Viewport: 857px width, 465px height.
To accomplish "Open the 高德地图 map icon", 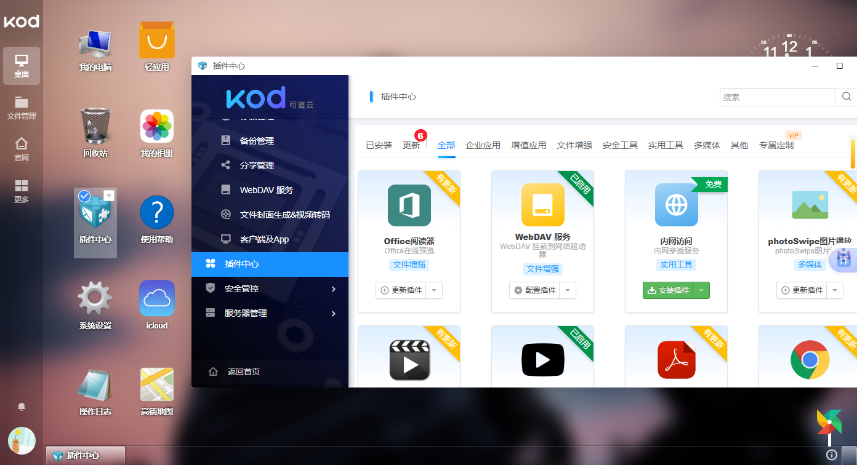I will point(157,386).
